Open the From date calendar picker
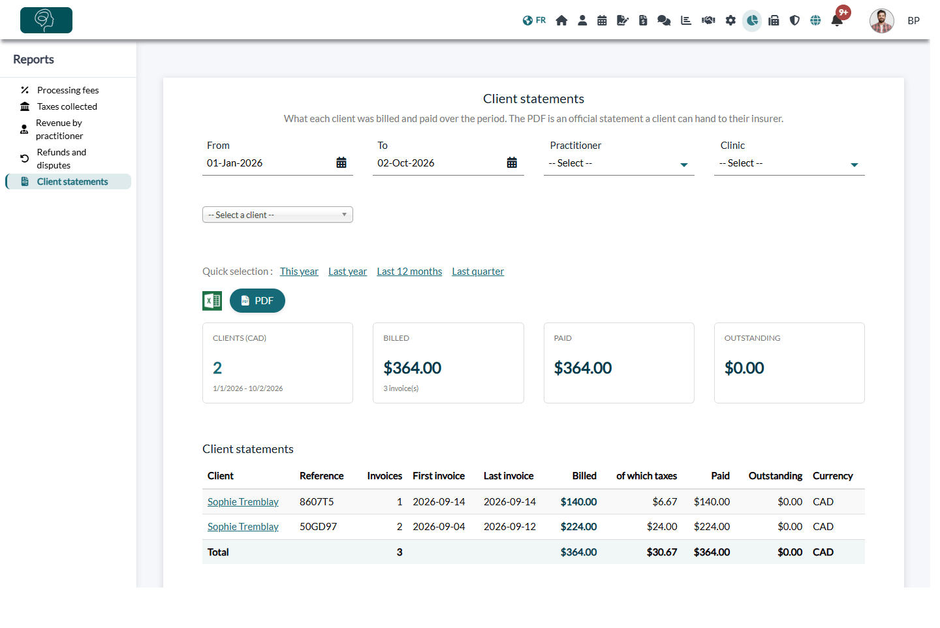 tap(341, 163)
